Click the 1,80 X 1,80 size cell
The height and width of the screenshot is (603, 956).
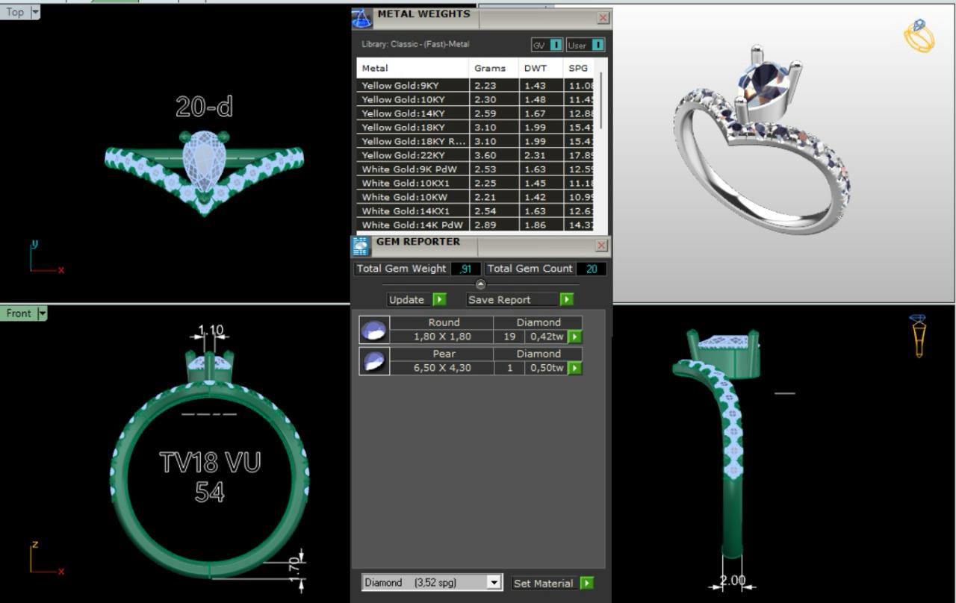(442, 337)
